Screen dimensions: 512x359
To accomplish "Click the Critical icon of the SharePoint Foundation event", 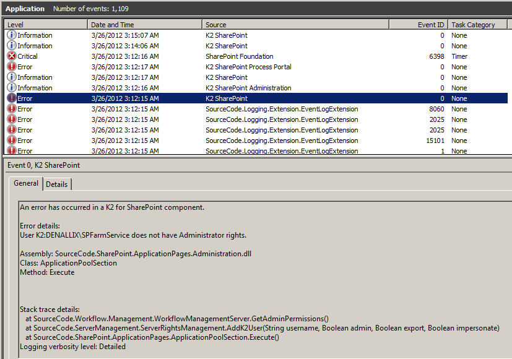I will tap(11, 56).
